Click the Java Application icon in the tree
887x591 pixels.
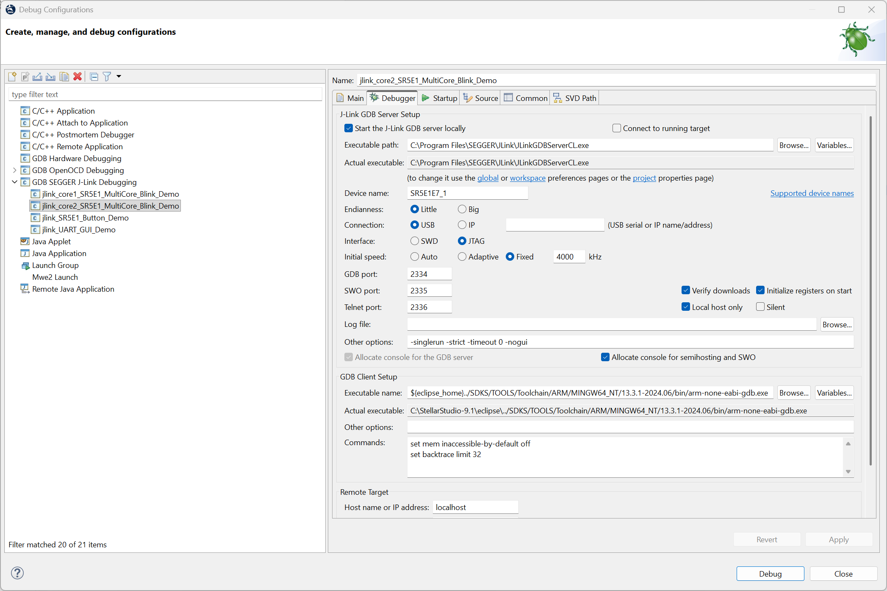click(x=25, y=254)
